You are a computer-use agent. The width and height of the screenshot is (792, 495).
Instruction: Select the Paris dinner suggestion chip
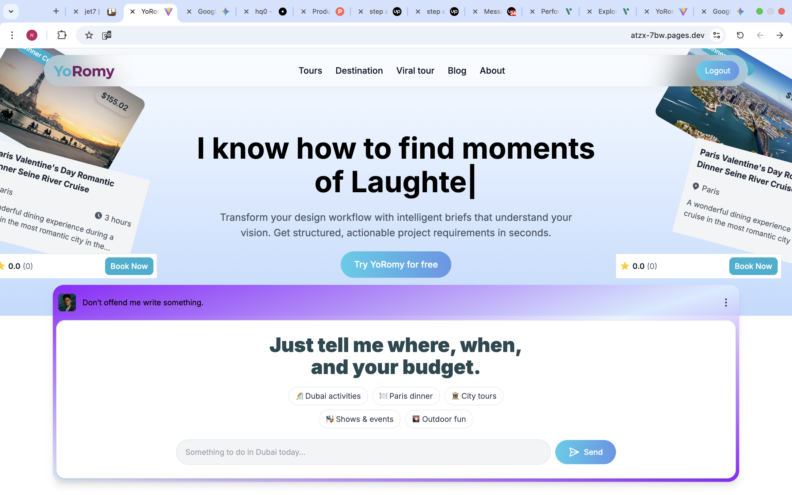click(406, 396)
